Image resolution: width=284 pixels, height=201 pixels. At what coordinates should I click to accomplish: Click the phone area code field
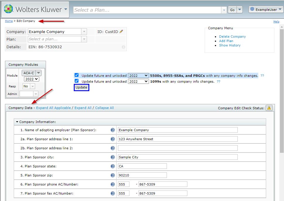coord(124,184)
